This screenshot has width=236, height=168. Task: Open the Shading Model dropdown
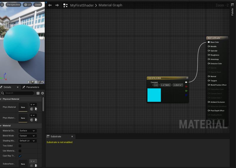(x=27, y=141)
